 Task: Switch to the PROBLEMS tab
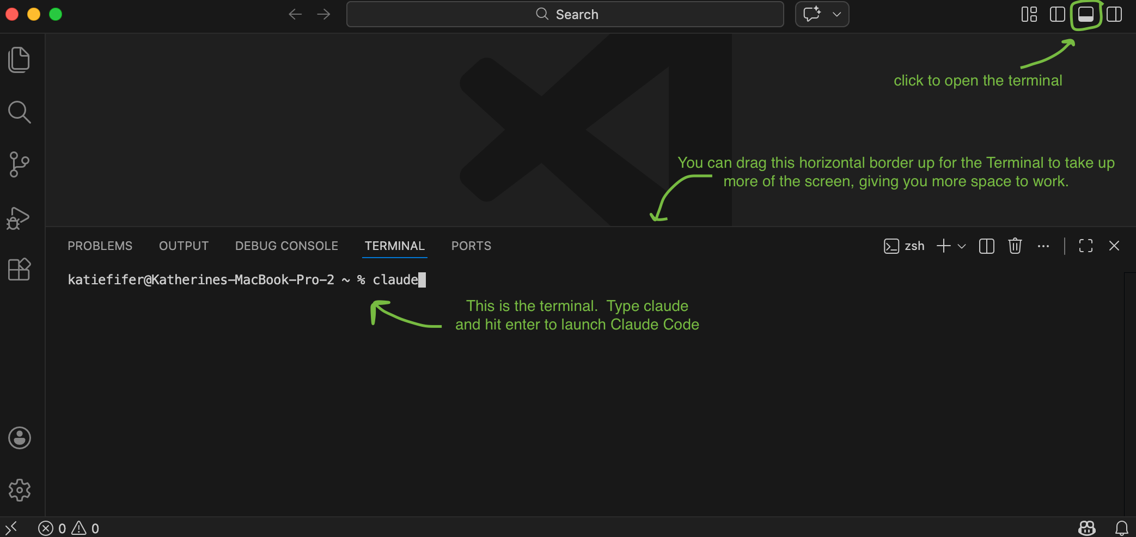point(100,246)
